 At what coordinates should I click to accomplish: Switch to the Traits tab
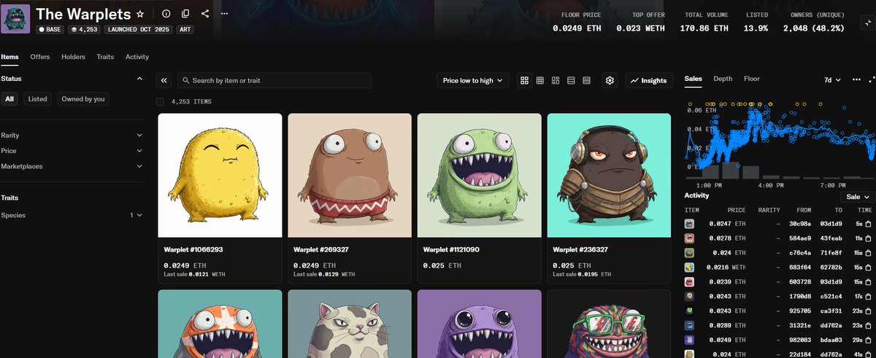(105, 56)
